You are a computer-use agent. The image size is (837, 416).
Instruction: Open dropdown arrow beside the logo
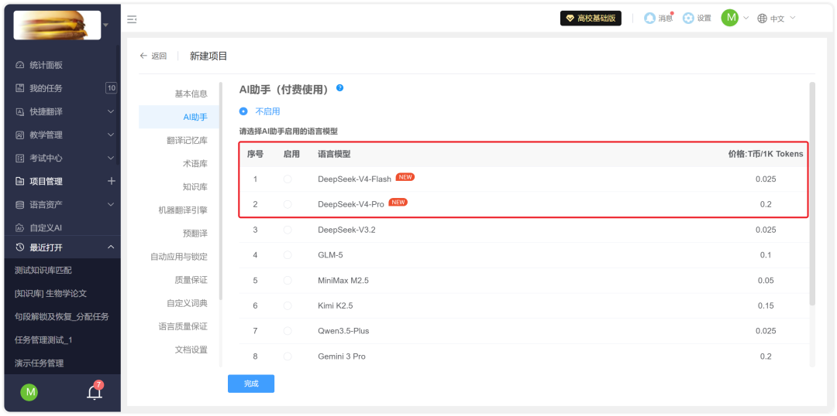[x=105, y=25]
